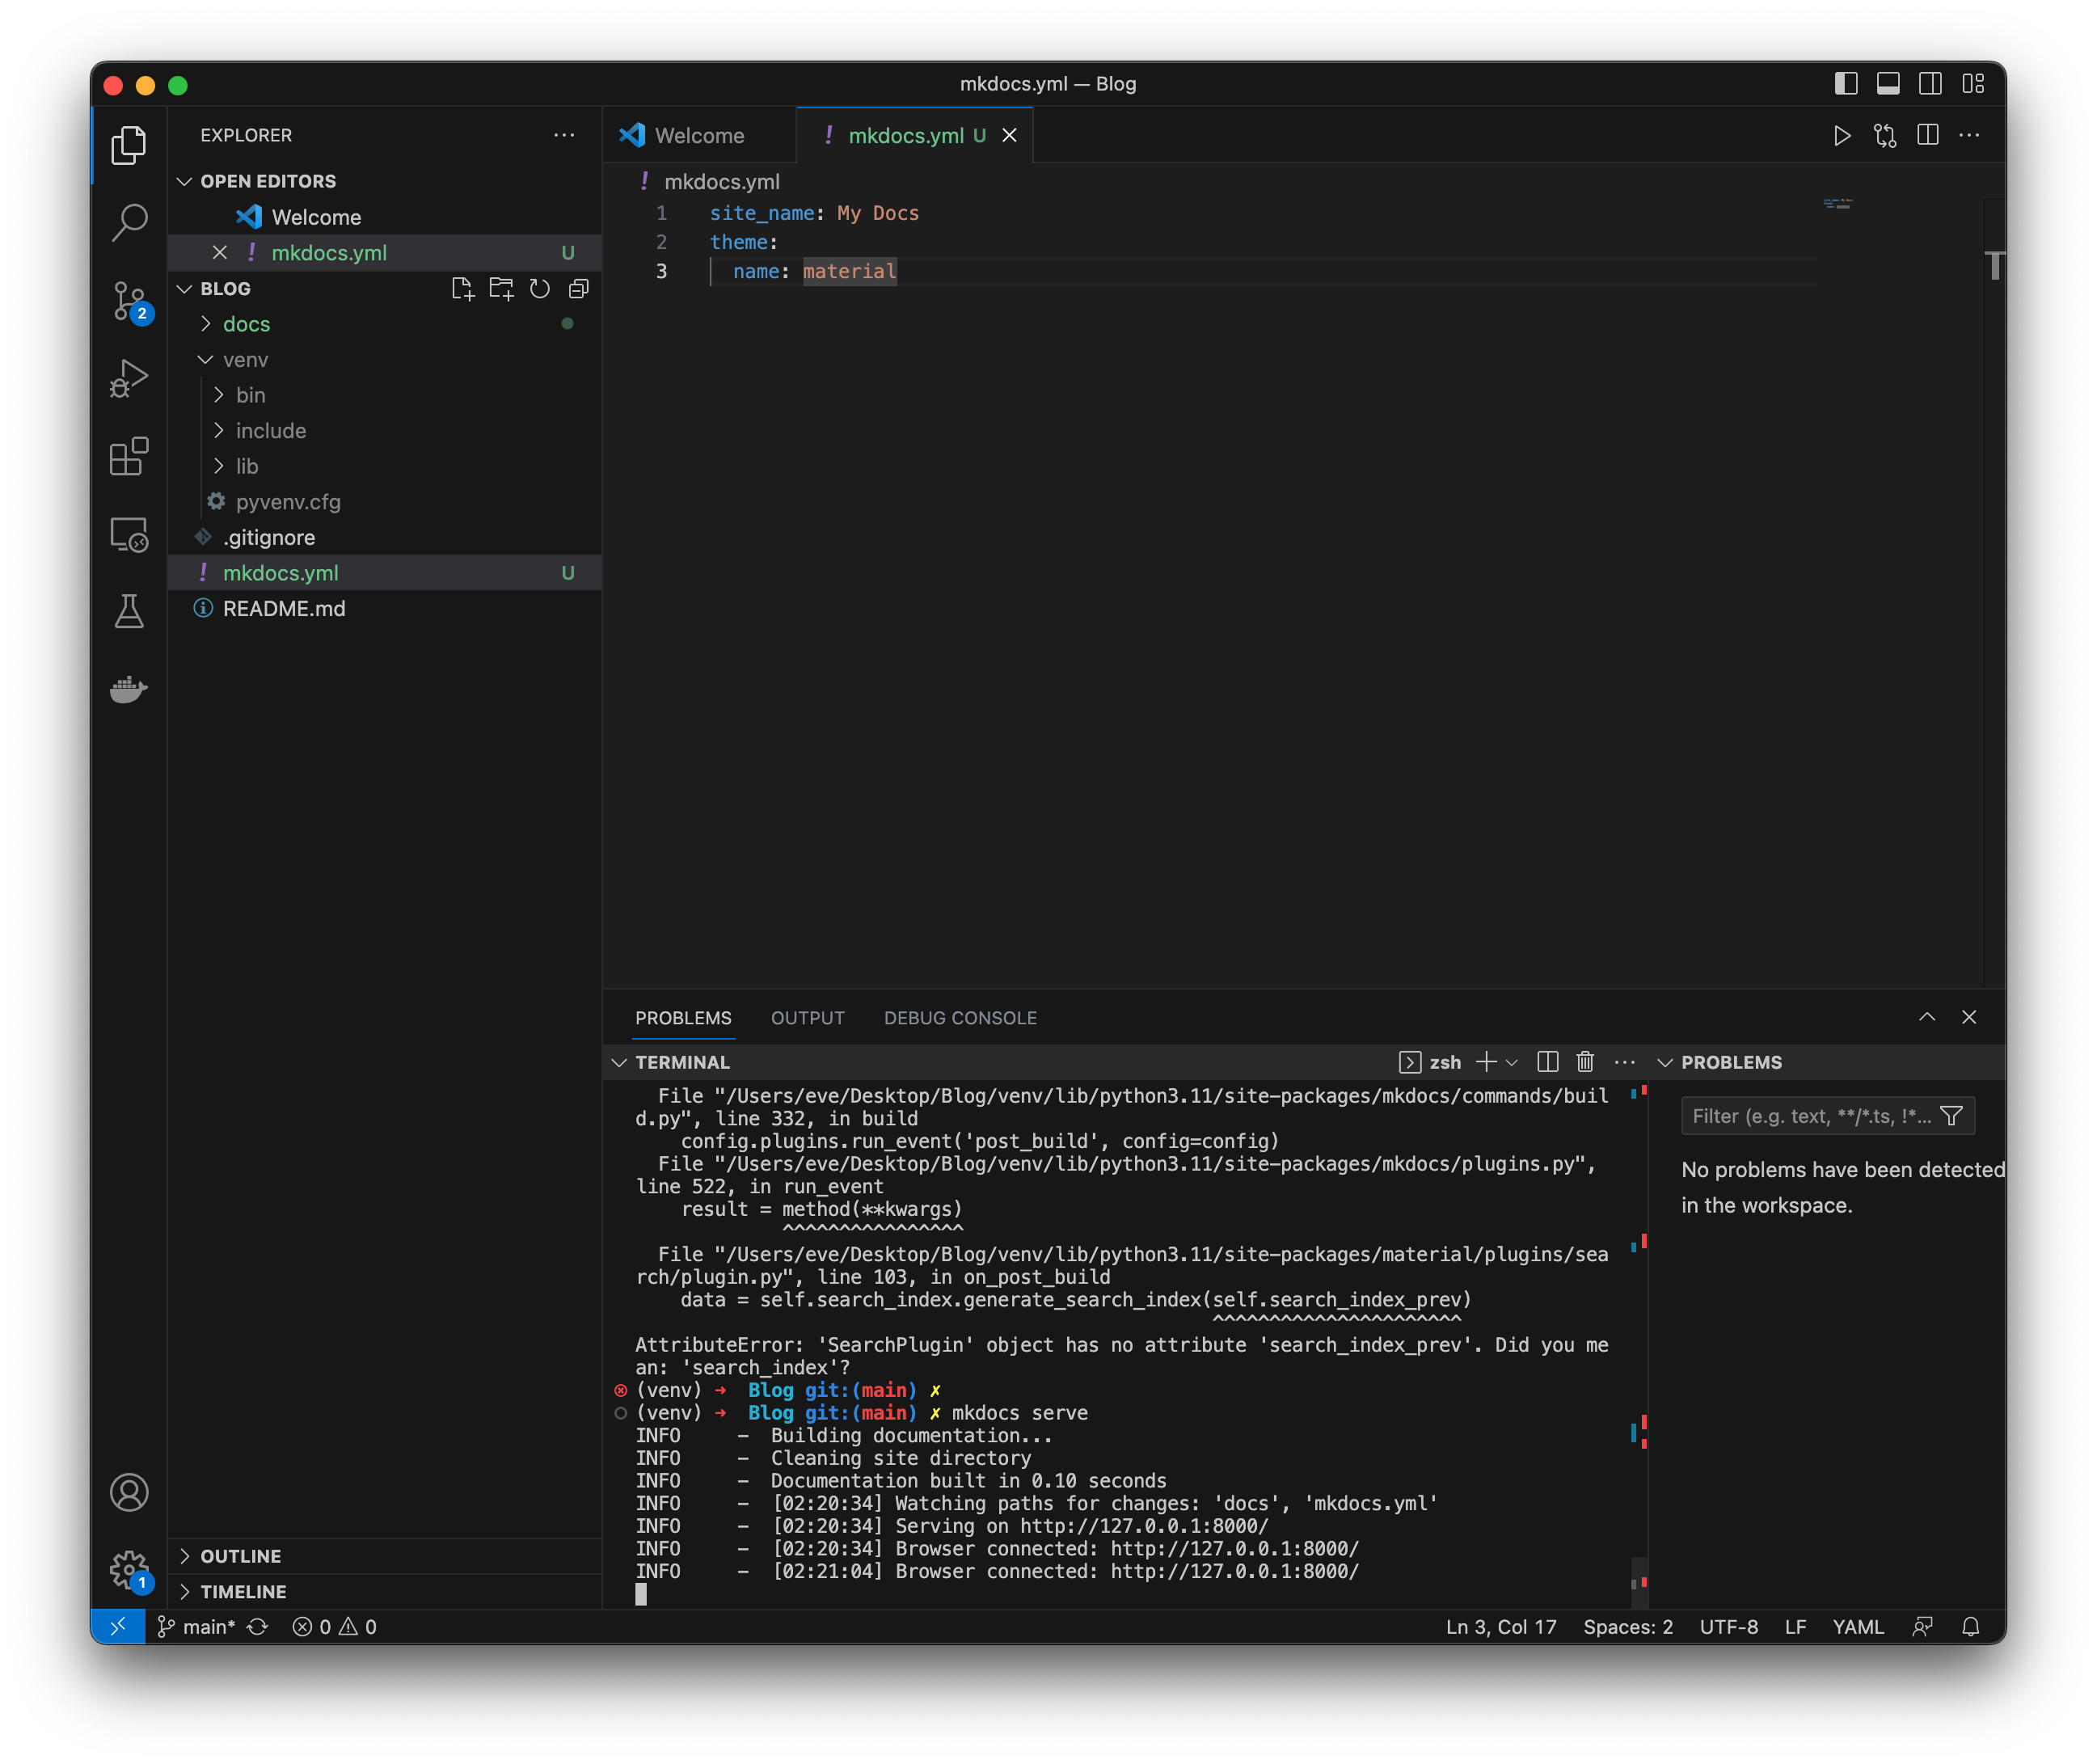Screen dimensions: 2097x1764
Task: Switch to the OUTPUT panel tab
Action: click(x=807, y=1018)
